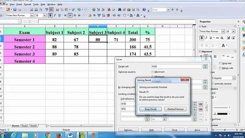
Task: Open font name dropdown in toolbar
Action: coord(32,15)
